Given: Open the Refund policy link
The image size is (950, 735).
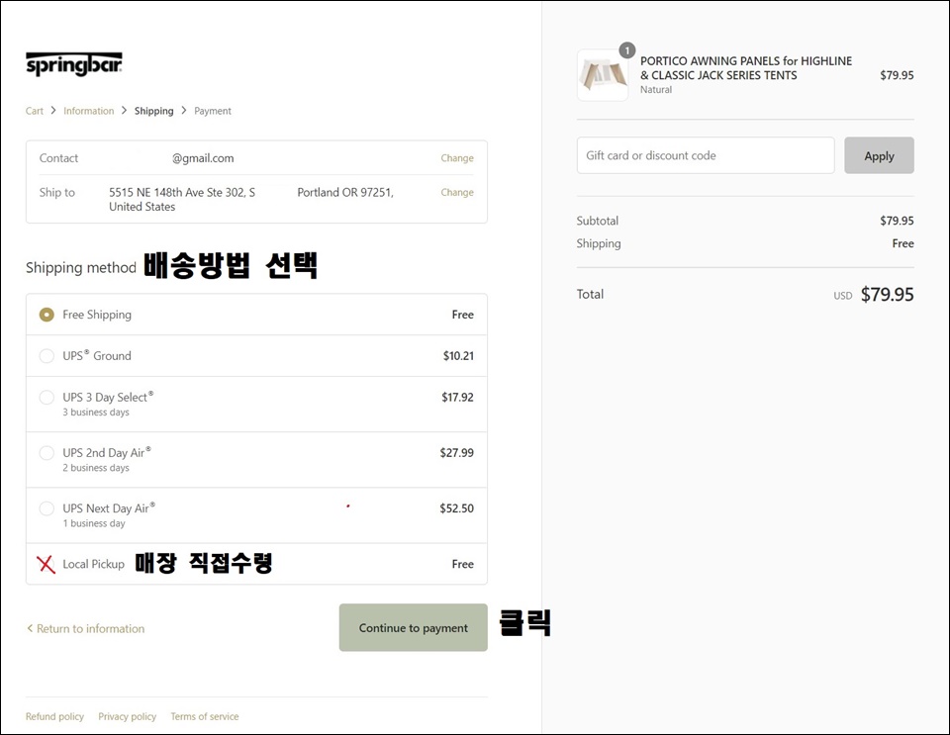Looking at the screenshot, I should 54,716.
